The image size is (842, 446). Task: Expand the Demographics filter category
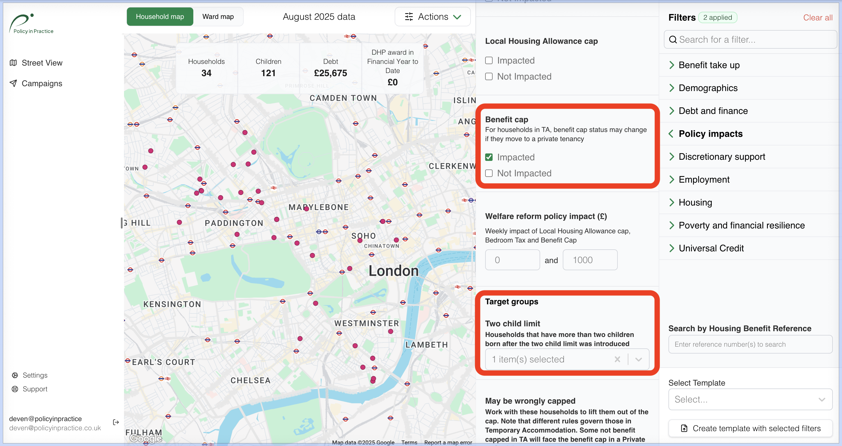tap(708, 88)
